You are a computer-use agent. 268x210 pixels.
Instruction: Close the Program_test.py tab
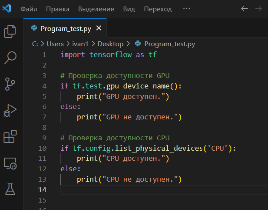point(99,28)
